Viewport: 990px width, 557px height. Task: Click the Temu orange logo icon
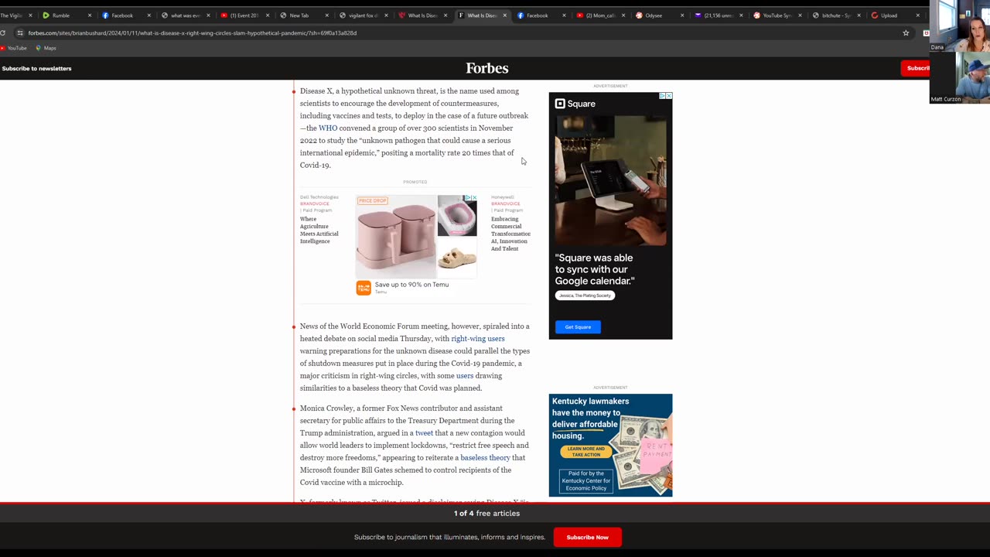click(x=364, y=288)
